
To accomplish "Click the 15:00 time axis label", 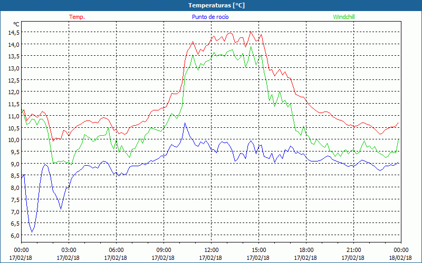I will [258, 250].
